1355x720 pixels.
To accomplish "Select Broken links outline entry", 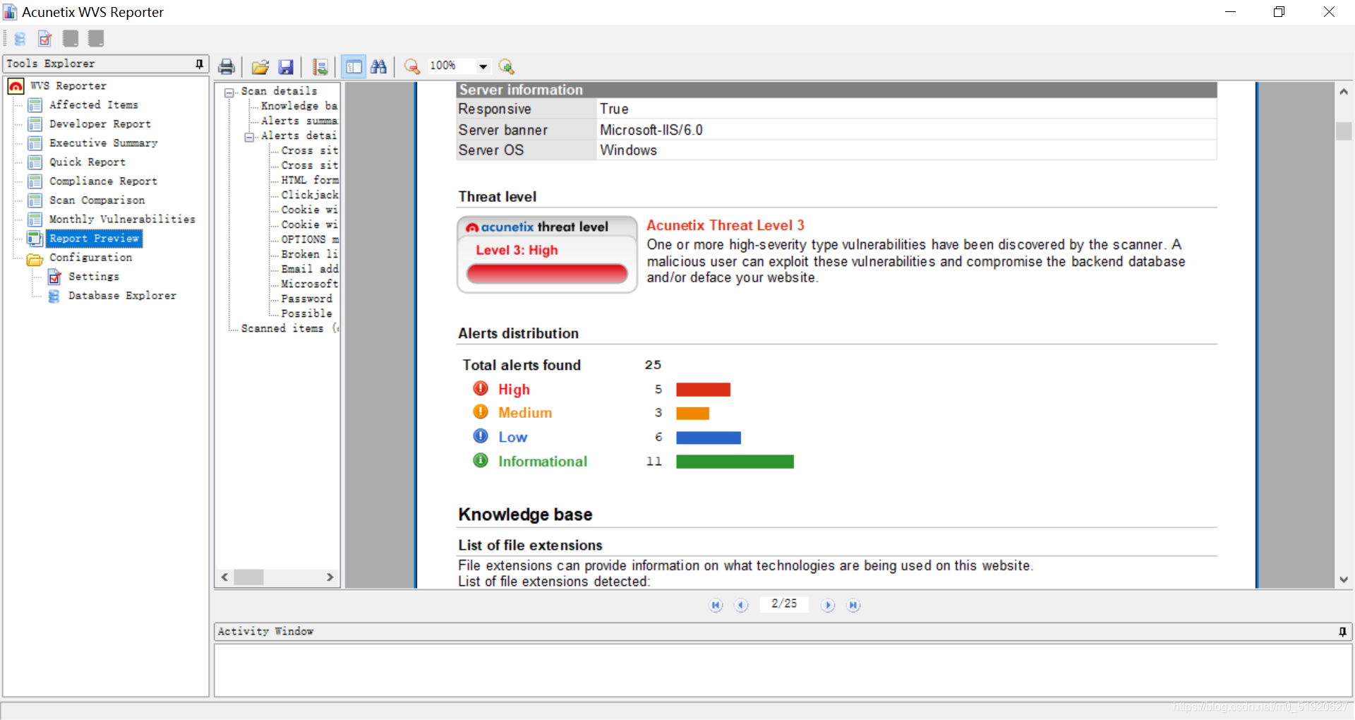I will pyautogui.click(x=310, y=254).
